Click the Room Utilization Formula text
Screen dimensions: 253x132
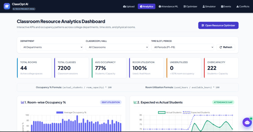tap(182, 87)
